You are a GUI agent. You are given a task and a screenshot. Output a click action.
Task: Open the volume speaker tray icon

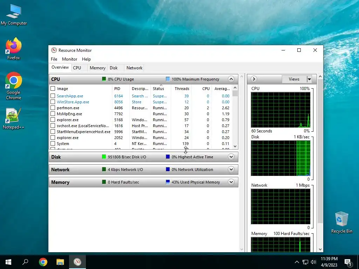pyautogui.click(x=313, y=262)
